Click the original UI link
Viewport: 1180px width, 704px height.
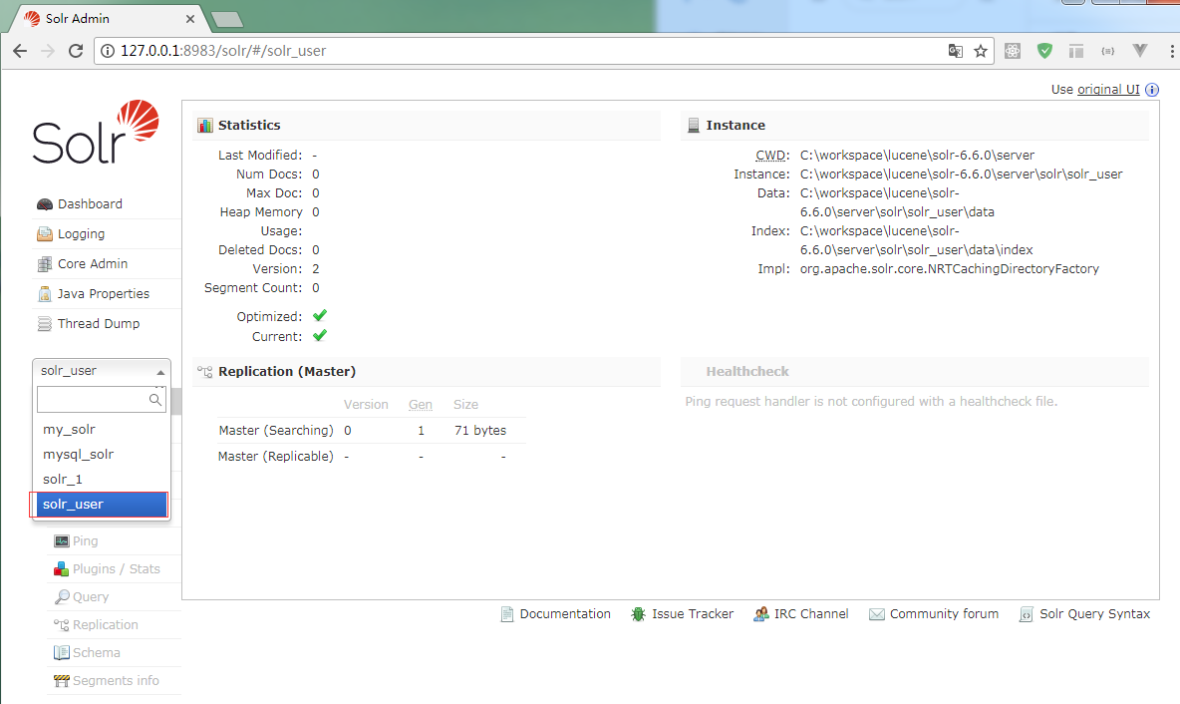point(1108,90)
